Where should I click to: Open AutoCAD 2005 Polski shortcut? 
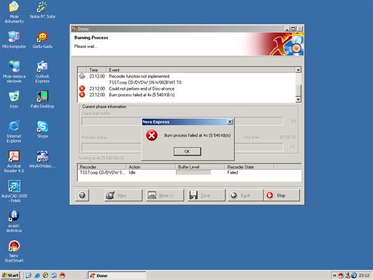pos(14,191)
